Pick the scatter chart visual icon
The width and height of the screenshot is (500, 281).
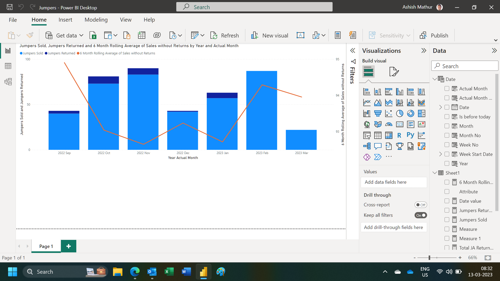(389, 113)
